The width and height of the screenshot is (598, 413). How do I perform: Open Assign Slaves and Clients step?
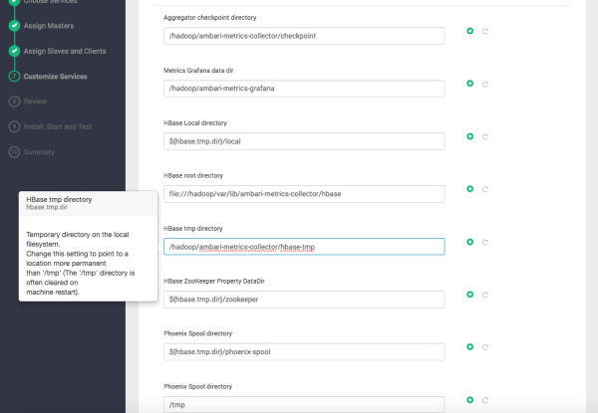coord(64,51)
